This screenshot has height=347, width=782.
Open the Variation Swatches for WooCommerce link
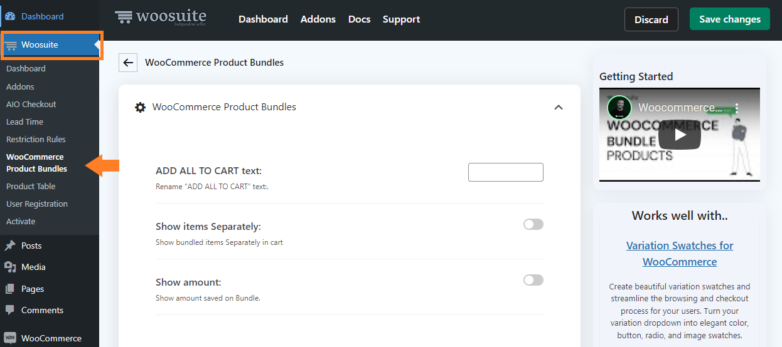tap(680, 254)
